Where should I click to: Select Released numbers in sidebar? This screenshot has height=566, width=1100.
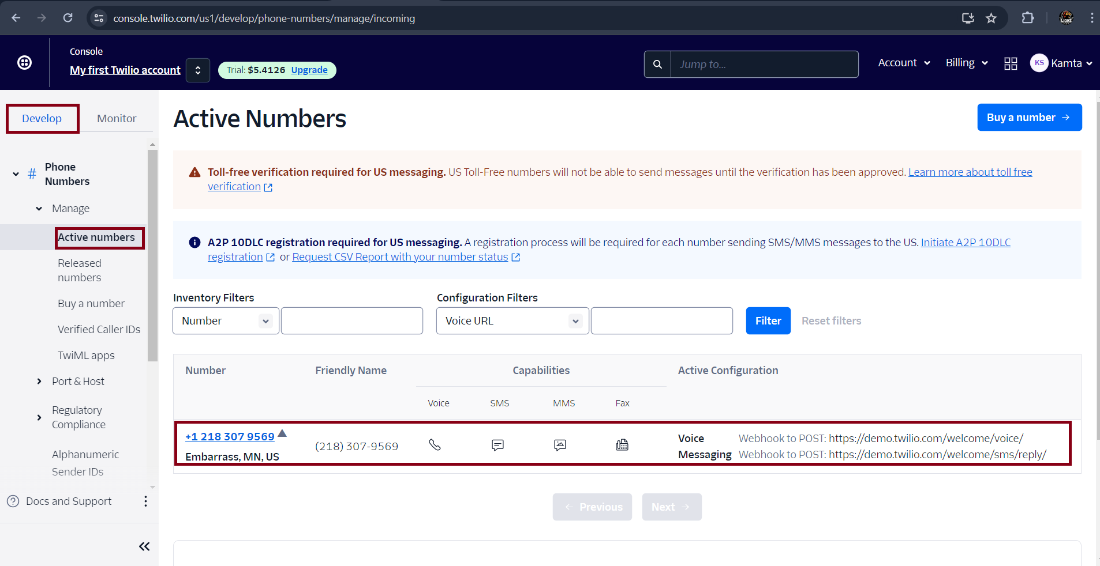tap(80, 270)
